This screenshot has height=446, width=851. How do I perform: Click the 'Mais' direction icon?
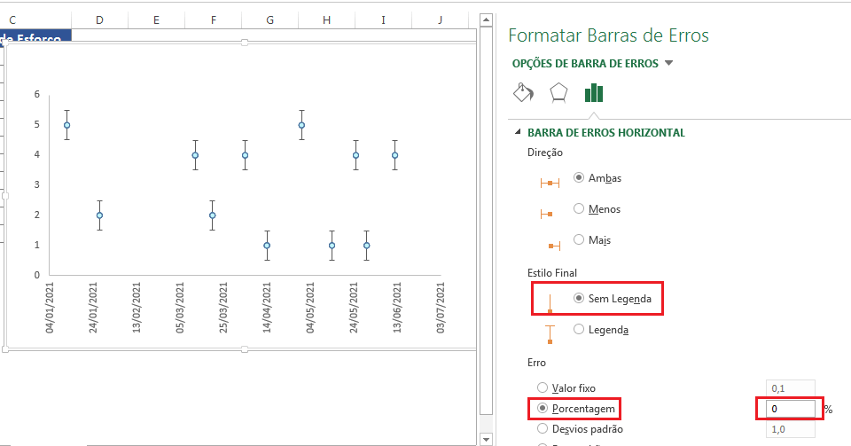(550, 245)
